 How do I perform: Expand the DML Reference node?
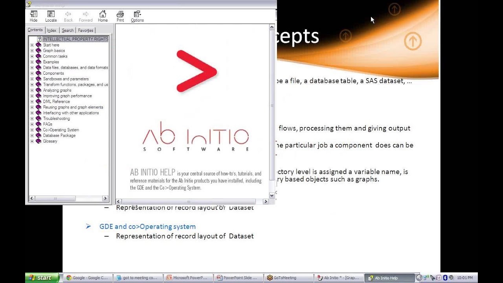pyautogui.click(x=32, y=101)
